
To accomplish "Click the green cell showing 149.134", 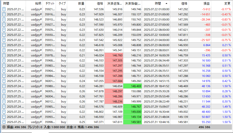I will coord(133,117).
